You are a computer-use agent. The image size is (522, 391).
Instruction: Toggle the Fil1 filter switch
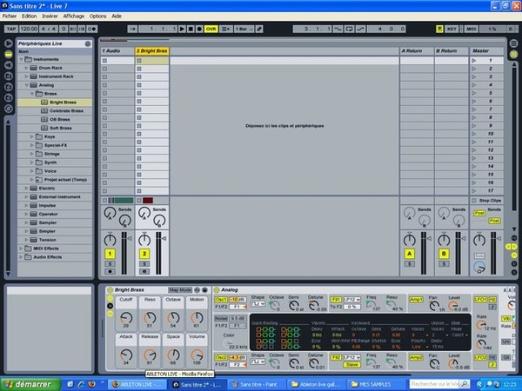pos(336,300)
